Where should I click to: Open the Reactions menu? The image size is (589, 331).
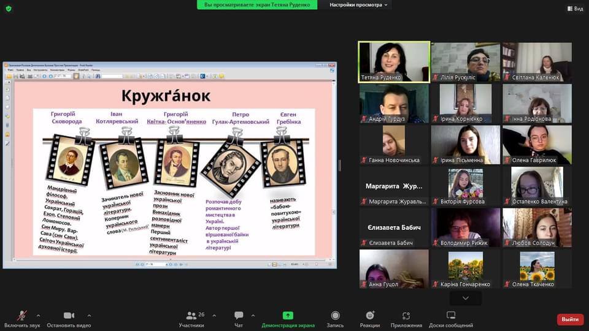pyautogui.click(x=370, y=316)
